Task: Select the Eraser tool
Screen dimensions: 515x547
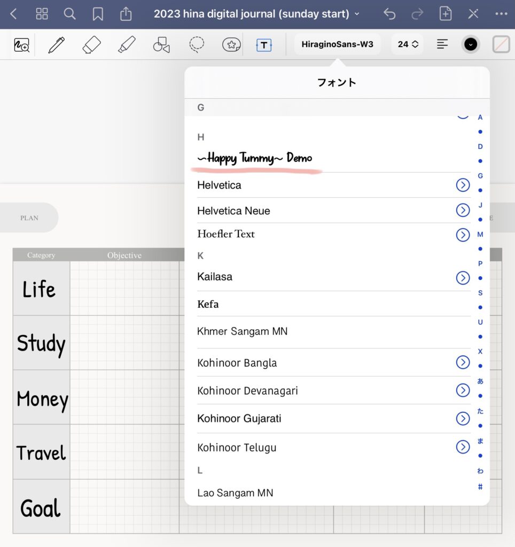Action: (x=91, y=45)
